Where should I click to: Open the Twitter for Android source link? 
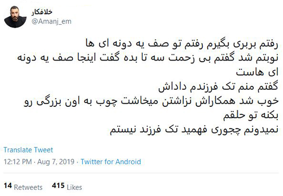coord(111,162)
